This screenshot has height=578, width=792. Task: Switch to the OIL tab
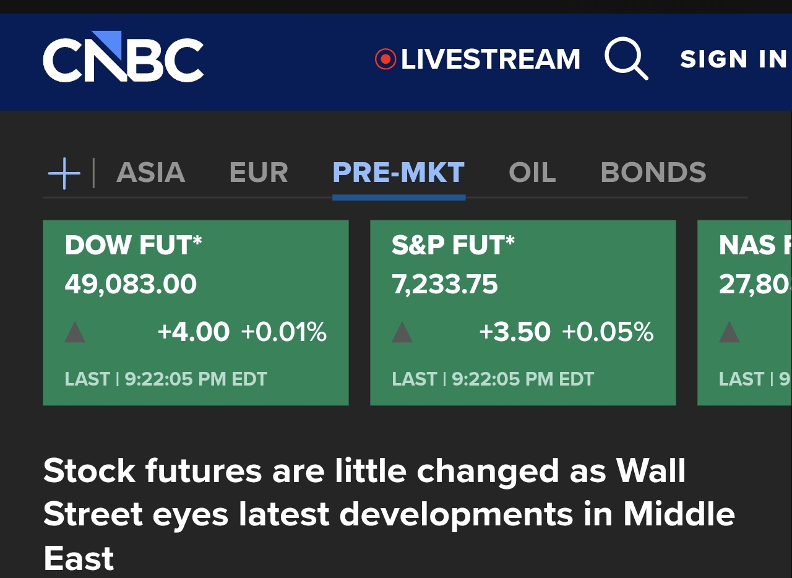(x=532, y=173)
